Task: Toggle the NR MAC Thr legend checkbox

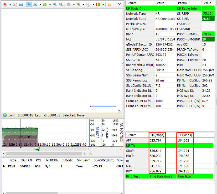Action: [x=122, y=140]
